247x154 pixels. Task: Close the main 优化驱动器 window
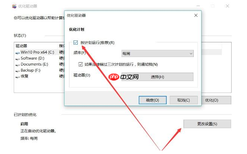pos(227,6)
